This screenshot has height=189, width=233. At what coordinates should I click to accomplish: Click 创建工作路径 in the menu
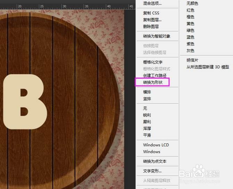point(155,75)
